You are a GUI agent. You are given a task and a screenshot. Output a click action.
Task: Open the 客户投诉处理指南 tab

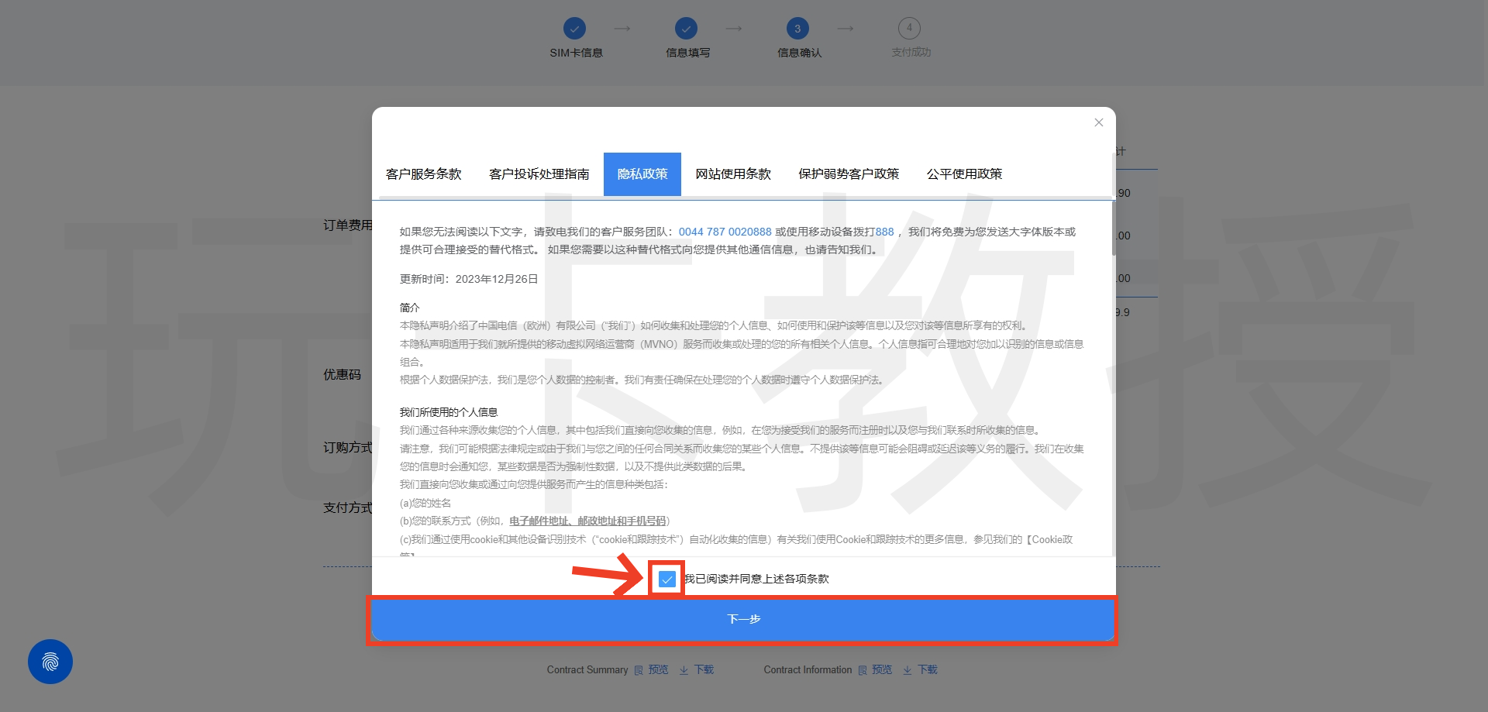[x=539, y=174]
